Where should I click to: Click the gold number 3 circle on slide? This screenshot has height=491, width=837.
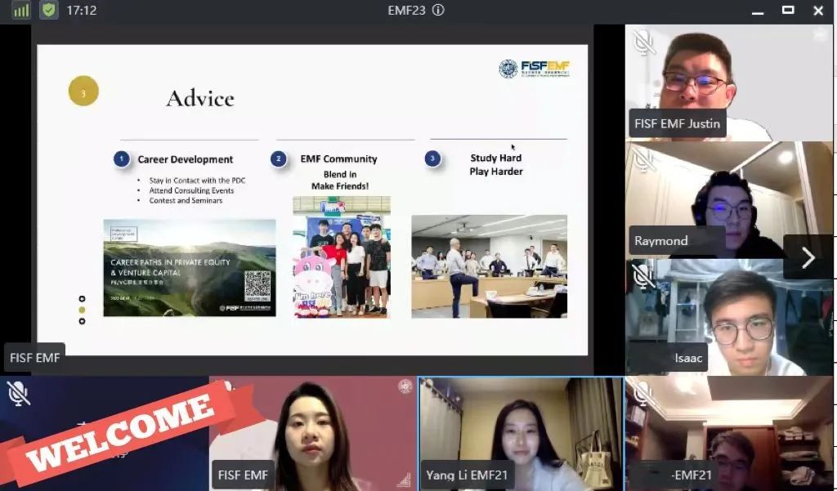click(x=83, y=92)
